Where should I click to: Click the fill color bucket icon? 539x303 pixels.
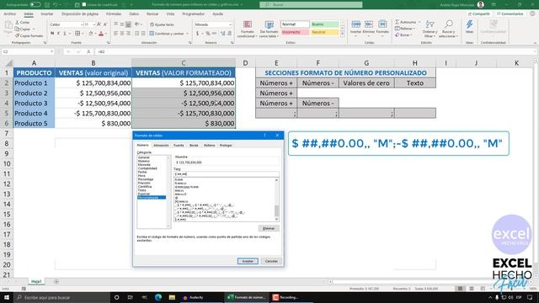coord(91,34)
